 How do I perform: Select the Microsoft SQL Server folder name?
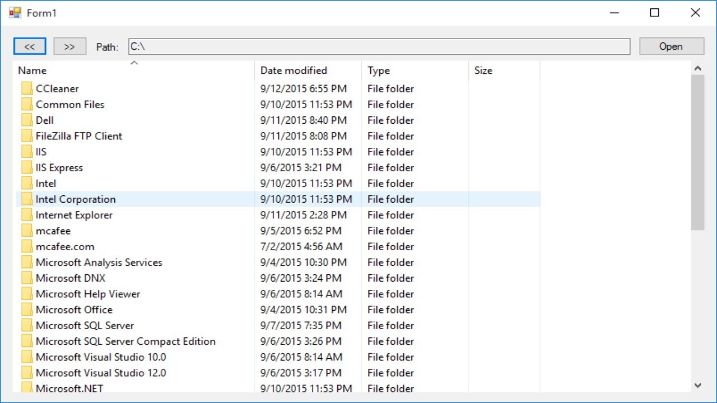point(85,325)
